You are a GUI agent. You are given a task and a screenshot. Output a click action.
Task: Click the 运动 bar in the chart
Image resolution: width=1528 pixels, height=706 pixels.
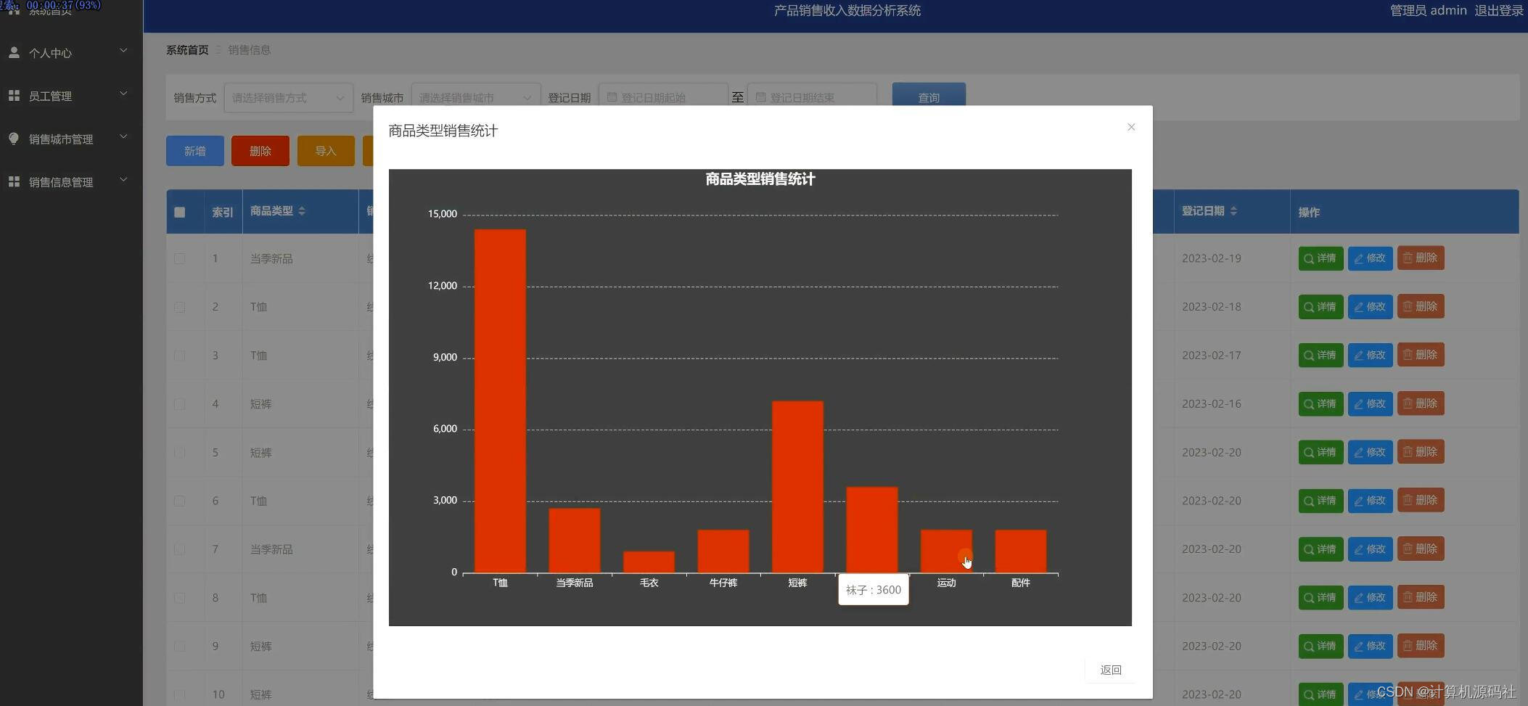946,551
